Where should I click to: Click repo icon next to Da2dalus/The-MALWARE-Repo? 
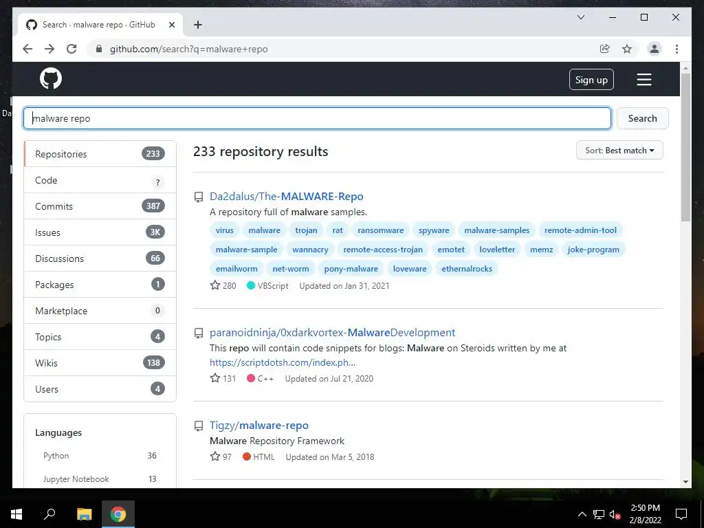click(199, 197)
